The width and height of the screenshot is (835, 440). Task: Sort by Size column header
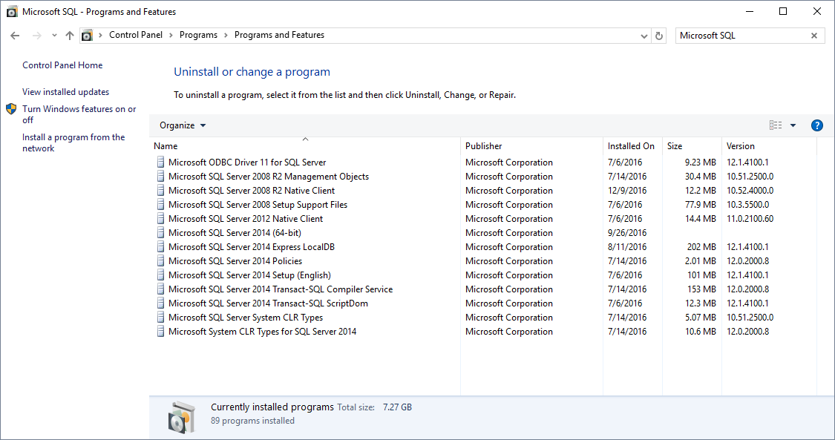pos(692,145)
